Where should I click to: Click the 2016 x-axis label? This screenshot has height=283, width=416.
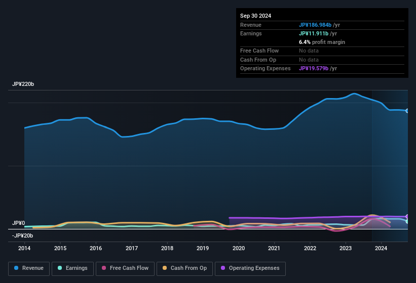[96, 248]
